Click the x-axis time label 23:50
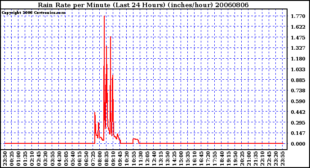This screenshot has height=168, width=310. click(5, 159)
